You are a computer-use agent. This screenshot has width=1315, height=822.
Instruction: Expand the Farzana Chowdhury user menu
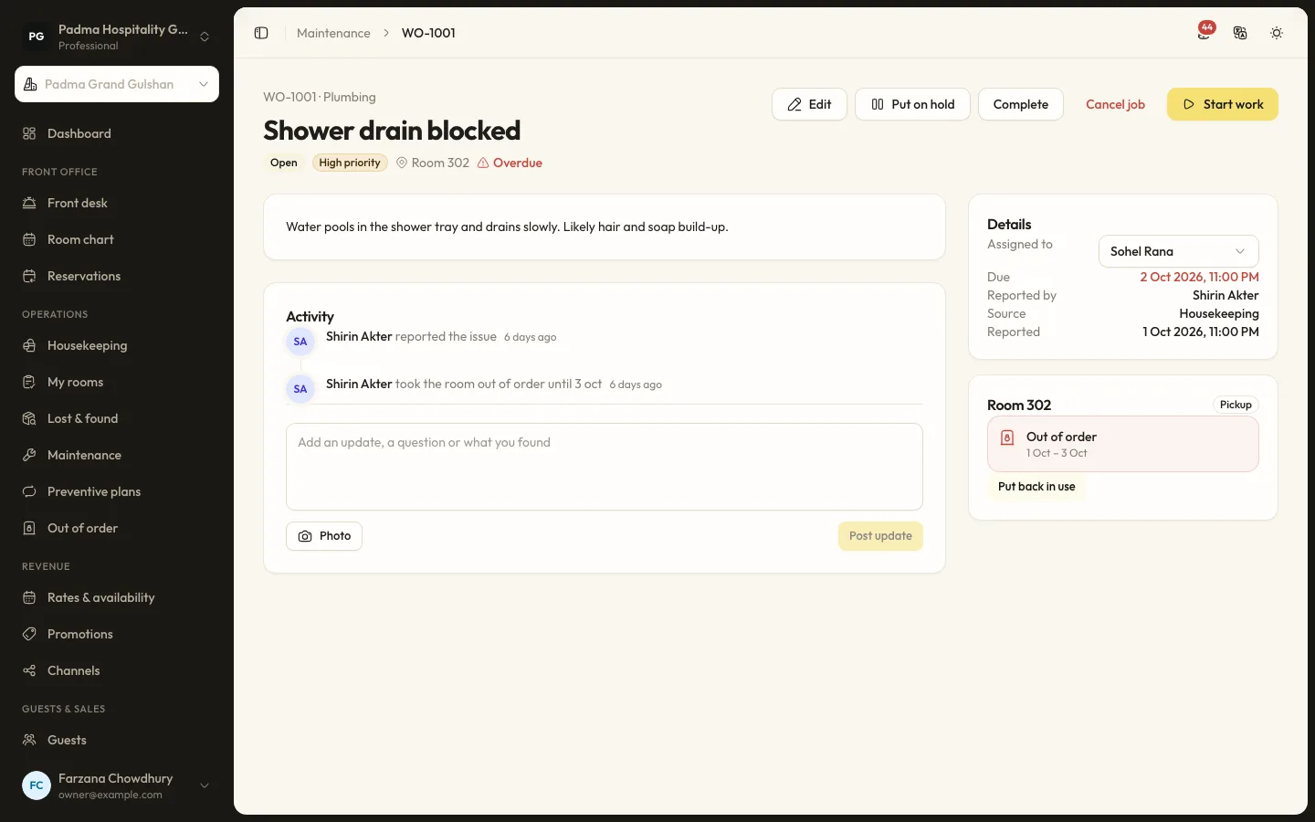click(117, 785)
